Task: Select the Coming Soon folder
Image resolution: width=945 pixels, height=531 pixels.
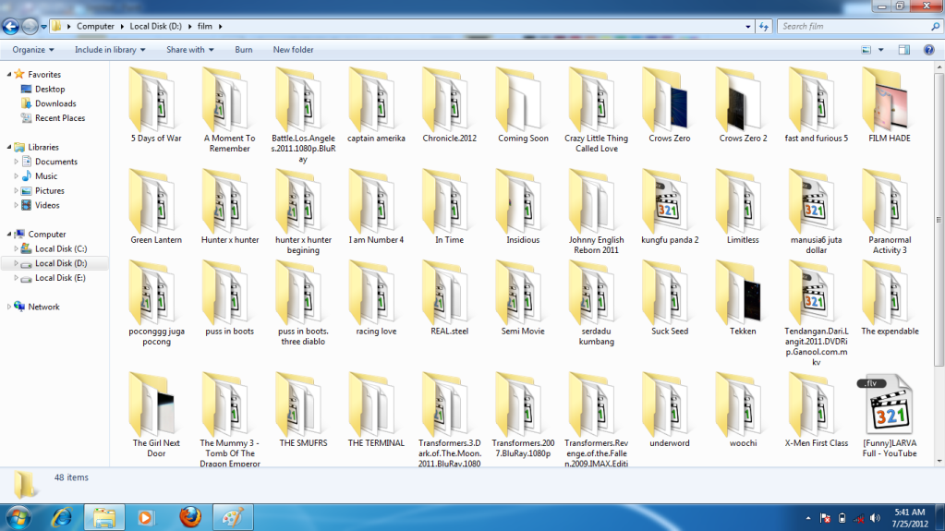Action: 523,107
